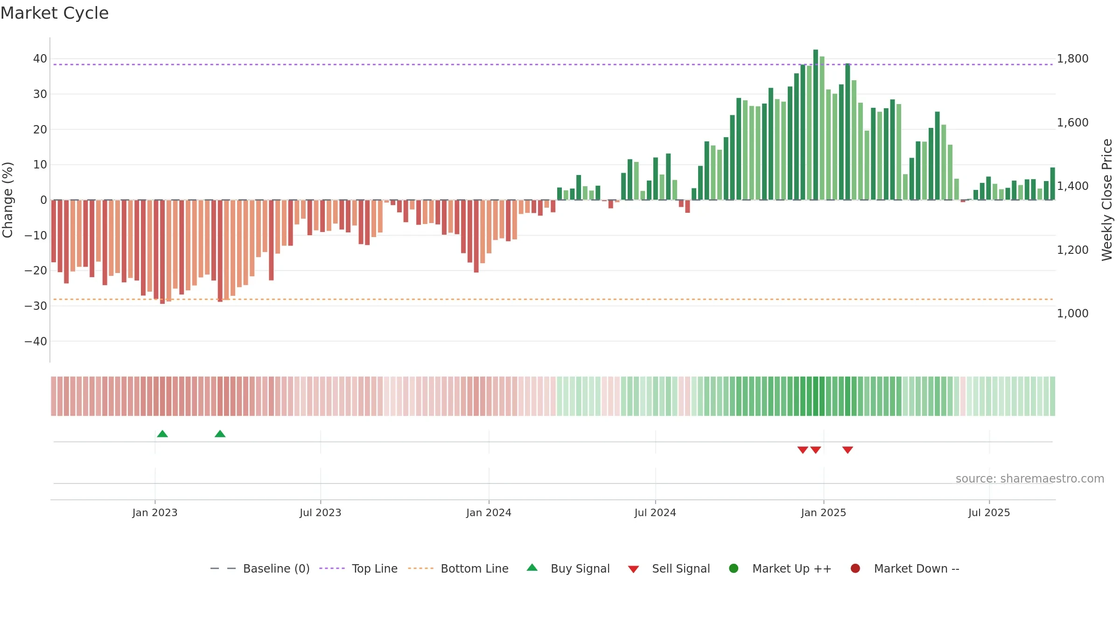Click the purple Top Line legend marker

332,568
